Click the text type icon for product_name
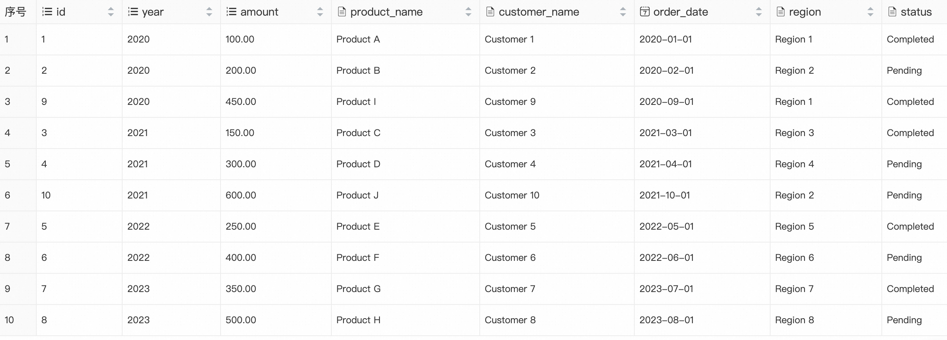947x340 pixels. tap(342, 12)
